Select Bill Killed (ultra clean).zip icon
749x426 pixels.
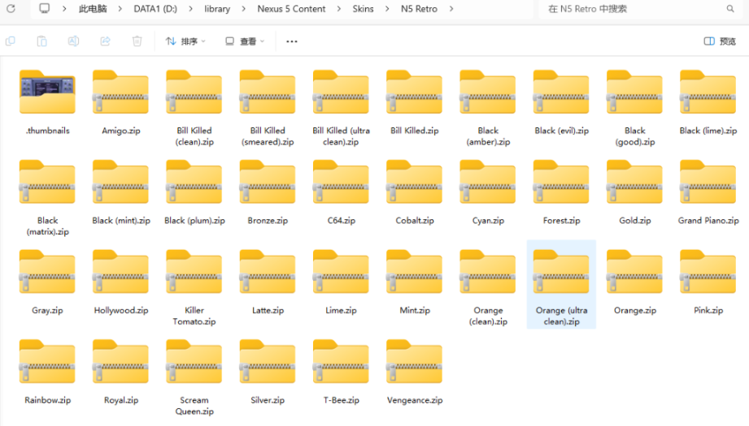pos(341,92)
